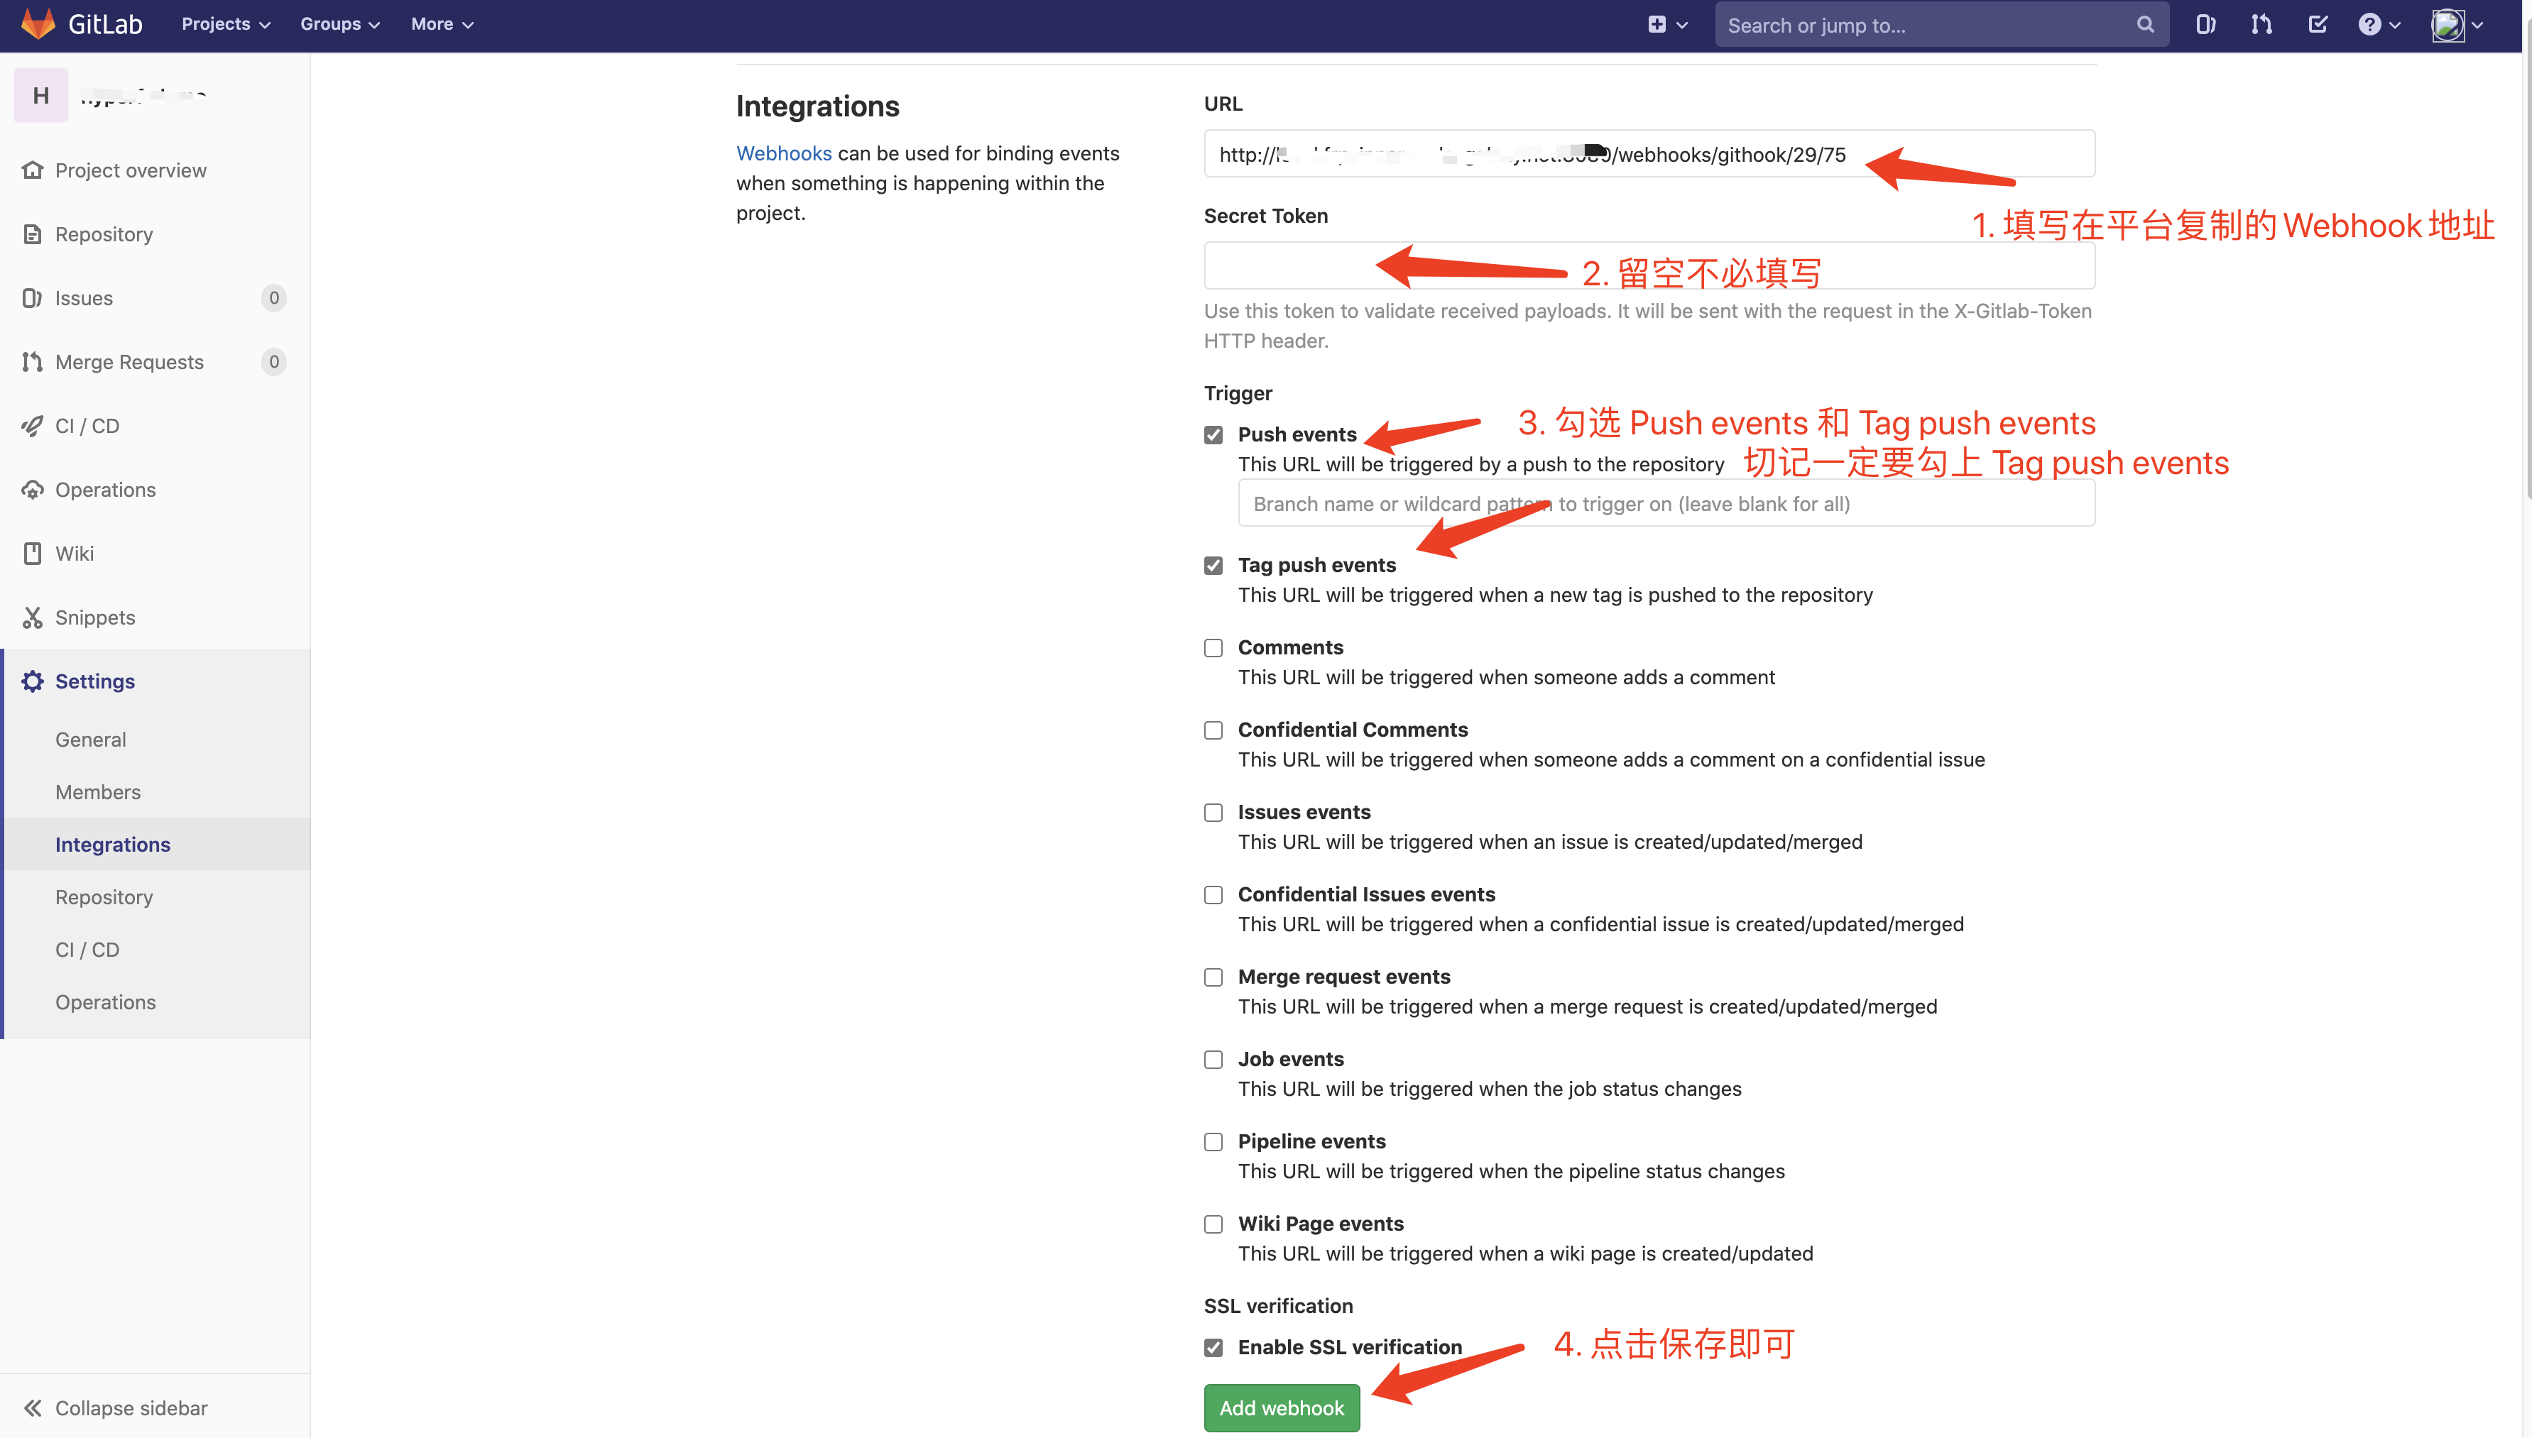
Task: Open CI / CD rocket sidebar item
Action: tap(87, 426)
